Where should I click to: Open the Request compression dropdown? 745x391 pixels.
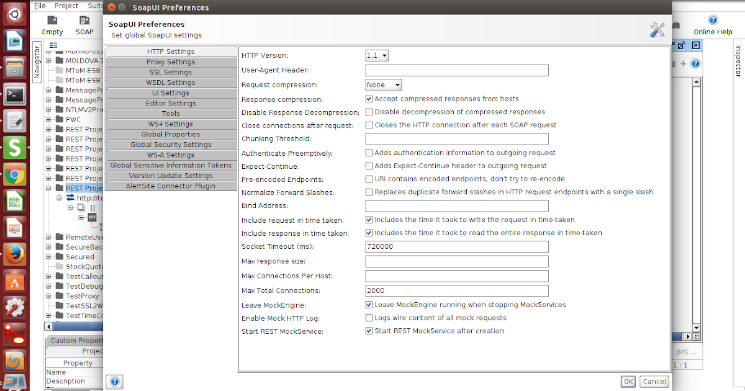point(384,85)
